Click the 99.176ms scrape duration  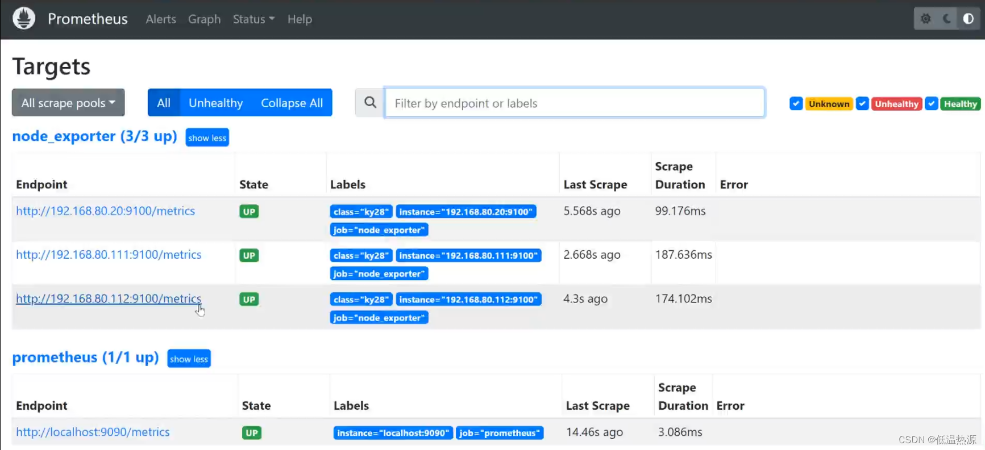pyautogui.click(x=680, y=211)
